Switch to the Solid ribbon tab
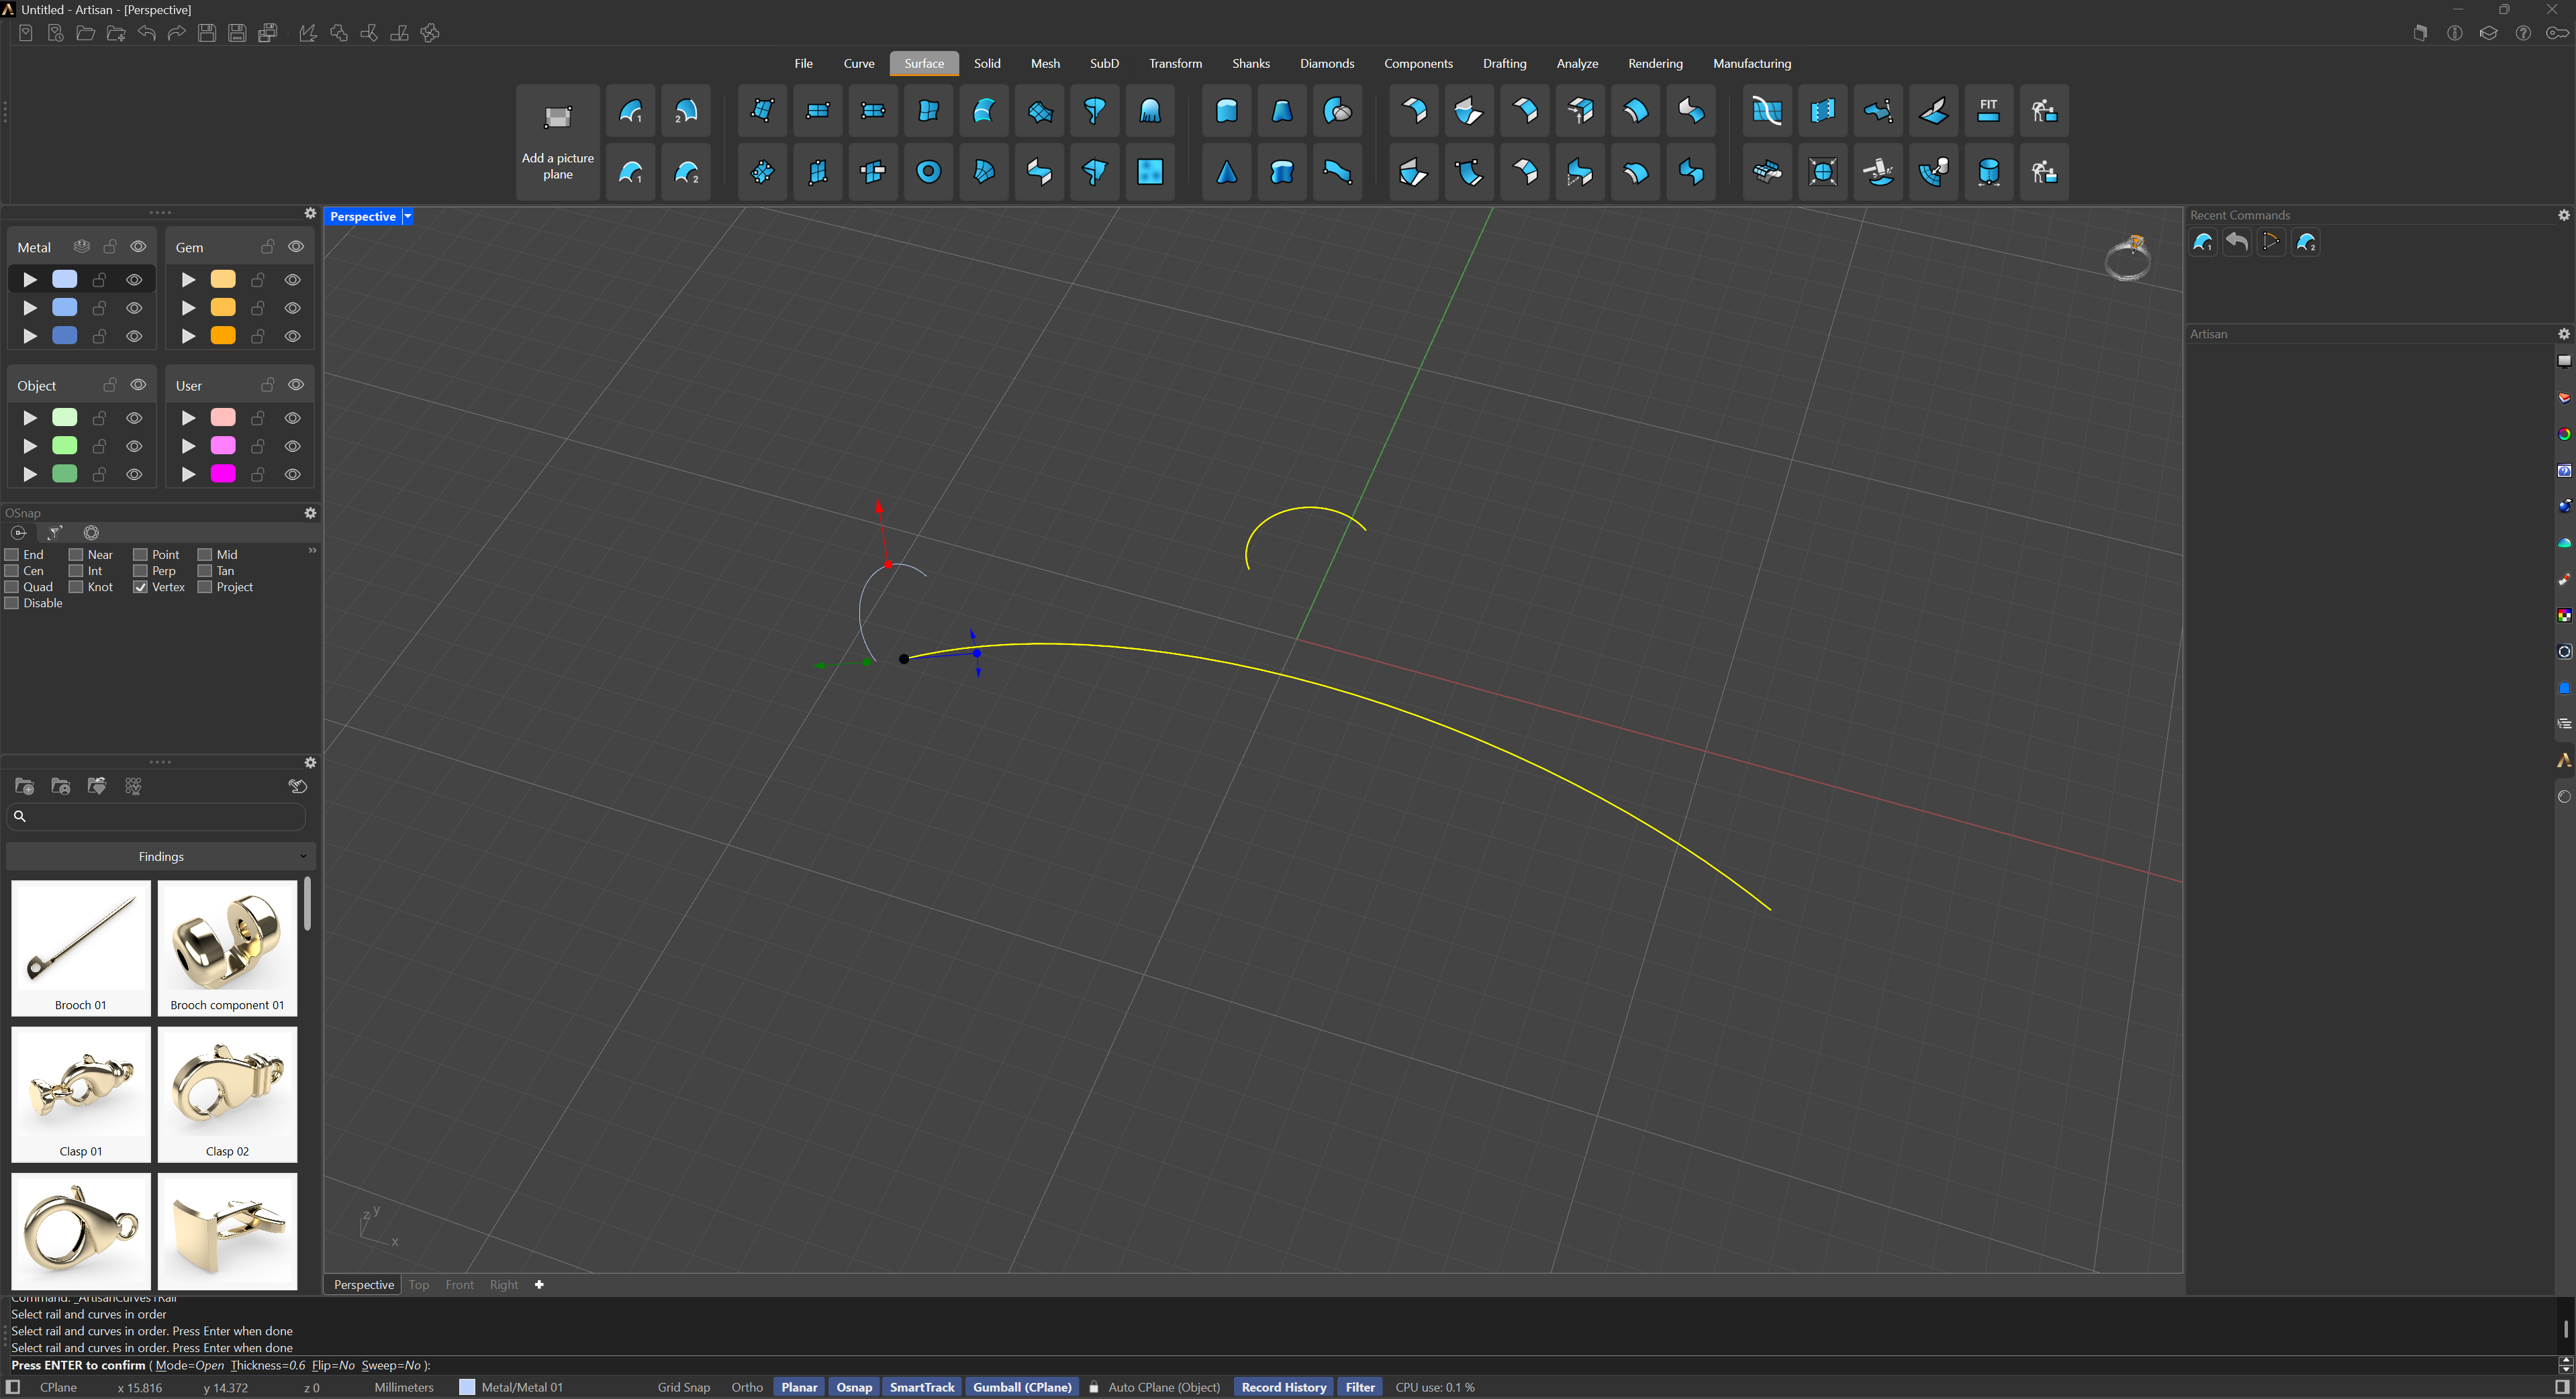 pyautogui.click(x=987, y=63)
